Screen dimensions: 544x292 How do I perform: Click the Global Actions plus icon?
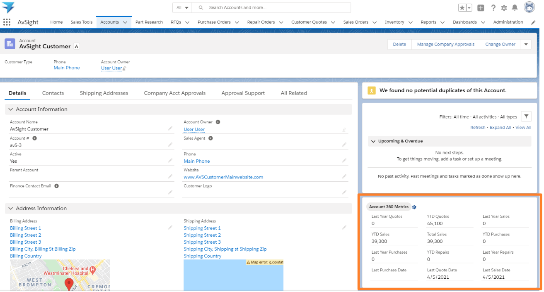click(481, 8)
